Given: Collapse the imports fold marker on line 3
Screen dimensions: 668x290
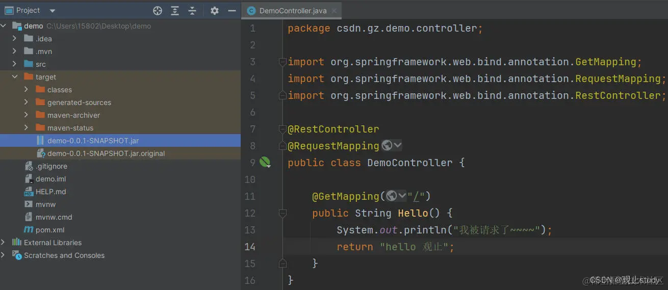Looking at the screenshot, I should (282, 62).
